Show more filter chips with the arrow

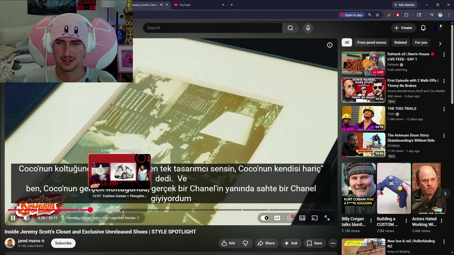pos(440,44)
